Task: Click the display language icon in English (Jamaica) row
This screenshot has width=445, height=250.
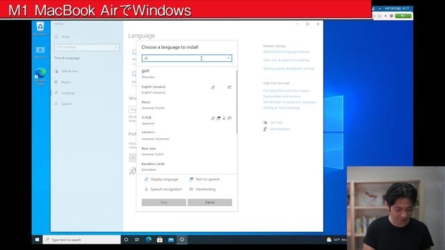Action: (x=213, y=87)
